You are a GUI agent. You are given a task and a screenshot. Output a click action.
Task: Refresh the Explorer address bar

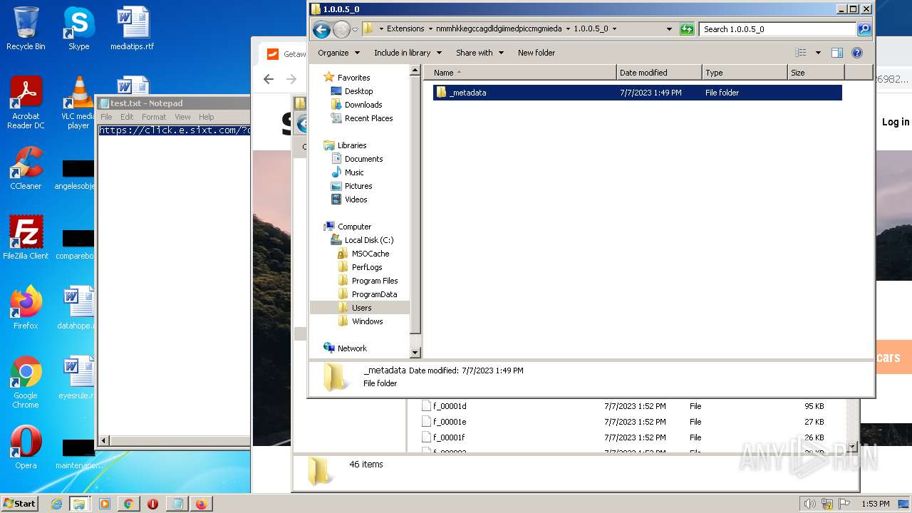pos(687,29)
